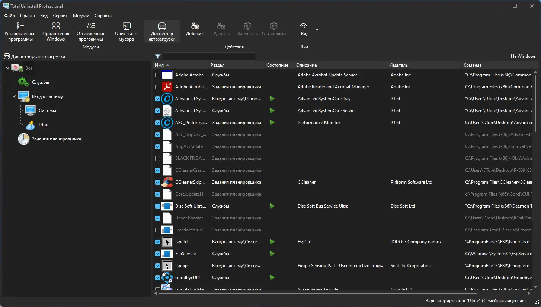Open the Правка menu
The image size is (541, 307).
click(x=28, y=16)
